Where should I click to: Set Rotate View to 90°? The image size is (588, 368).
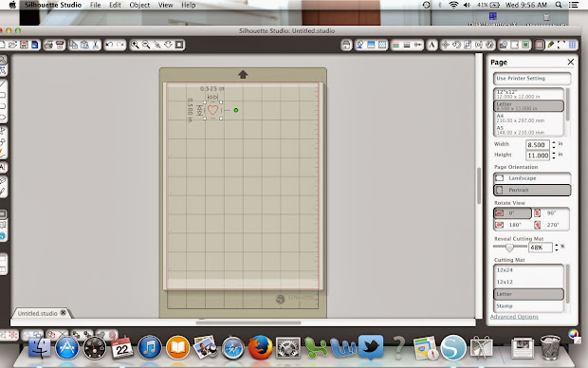[550, 213]
